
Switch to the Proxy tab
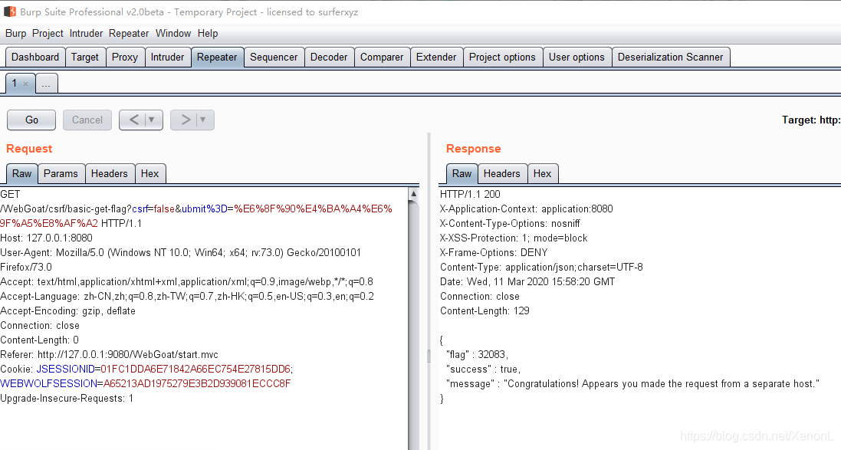125,57
